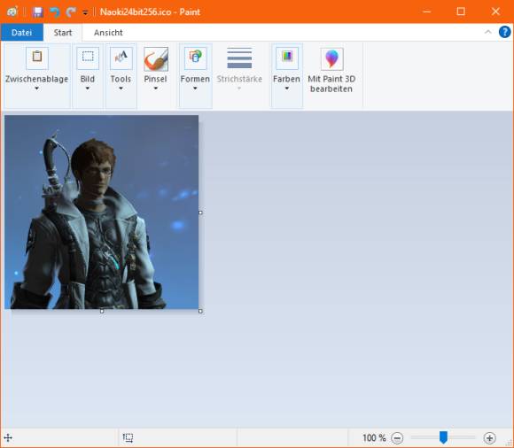This screenshot has width=514, height=448.
Task: Click Mit Paint 3D bearbeiten button
Action: pos(331,70)
